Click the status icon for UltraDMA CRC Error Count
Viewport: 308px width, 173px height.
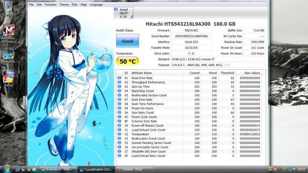pyautogui.click(x=119, y=151)
